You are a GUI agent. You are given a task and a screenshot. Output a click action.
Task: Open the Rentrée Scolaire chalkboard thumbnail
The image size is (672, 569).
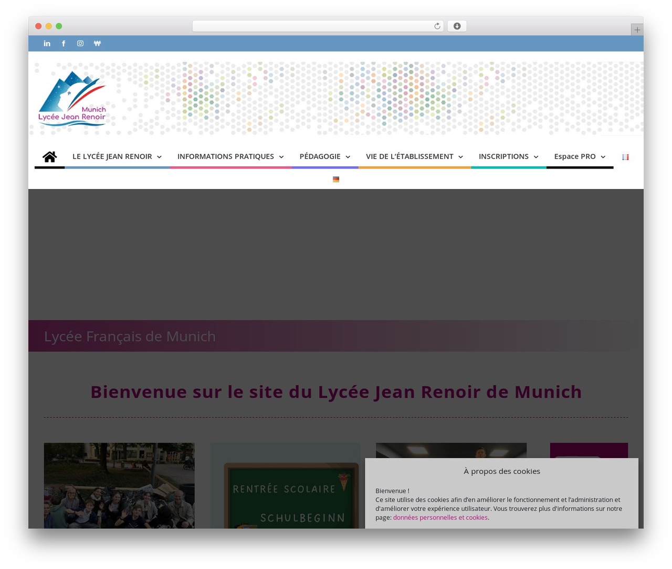point(286,486)
